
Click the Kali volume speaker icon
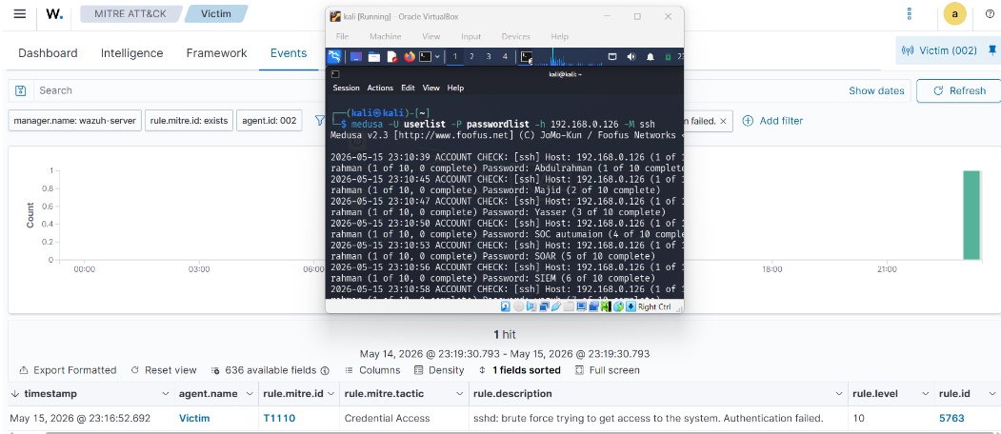[631, 57]
